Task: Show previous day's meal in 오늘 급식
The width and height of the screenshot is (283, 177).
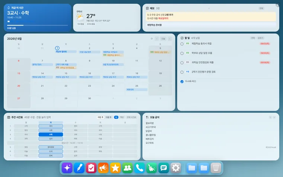Action: pos(270,118)
